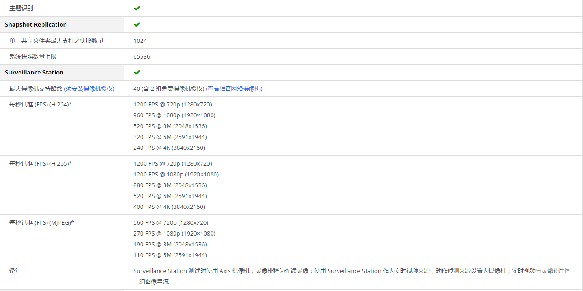583x291 pixels.
Task: Click the 40 (含 2 组免费摄像机授权) text
Action: pos(169,88)
